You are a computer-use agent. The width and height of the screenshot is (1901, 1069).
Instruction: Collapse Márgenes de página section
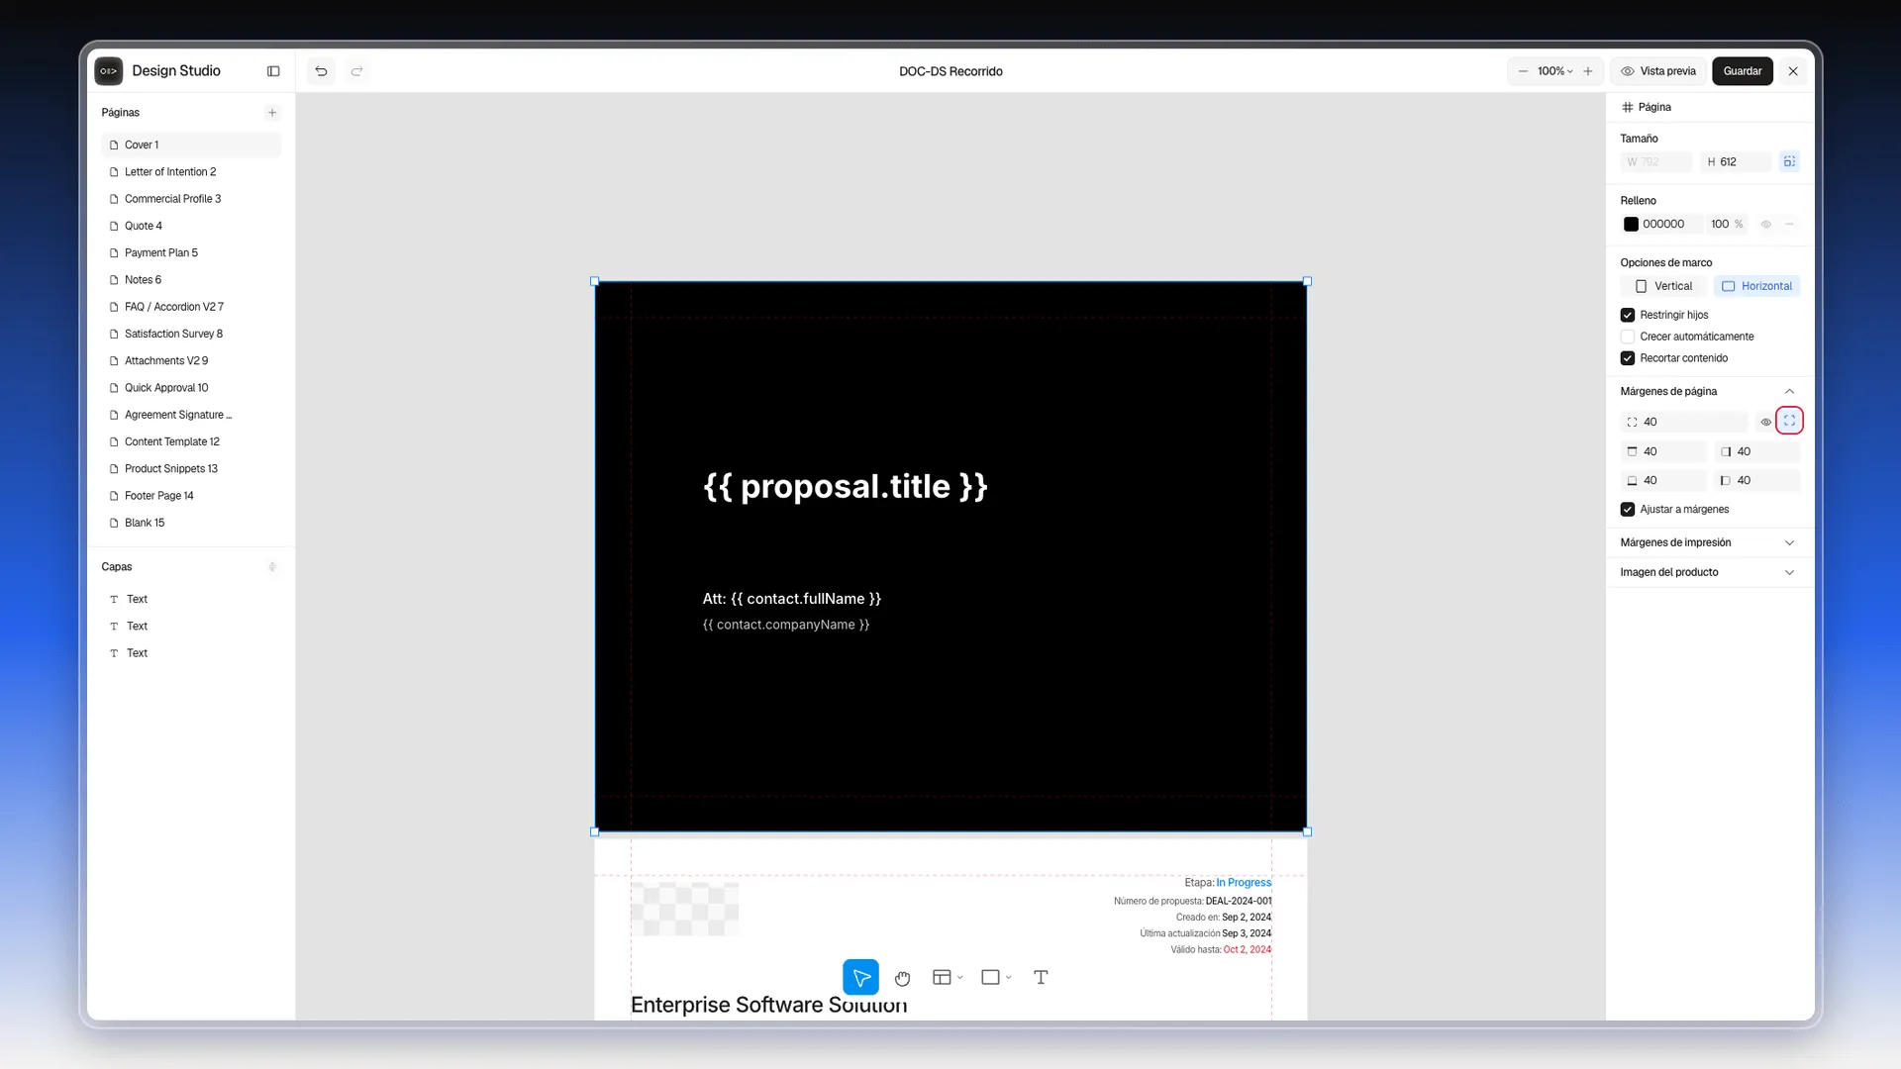1789,392
